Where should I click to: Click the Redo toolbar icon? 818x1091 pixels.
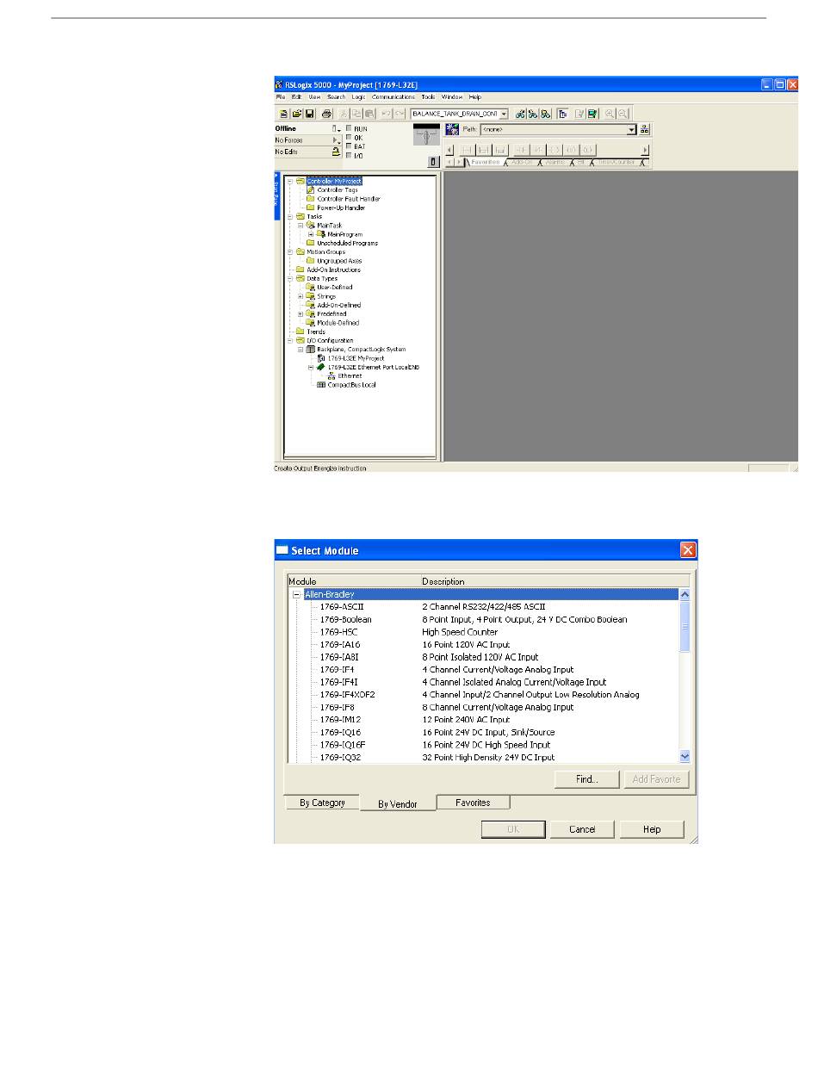point(399,114)
